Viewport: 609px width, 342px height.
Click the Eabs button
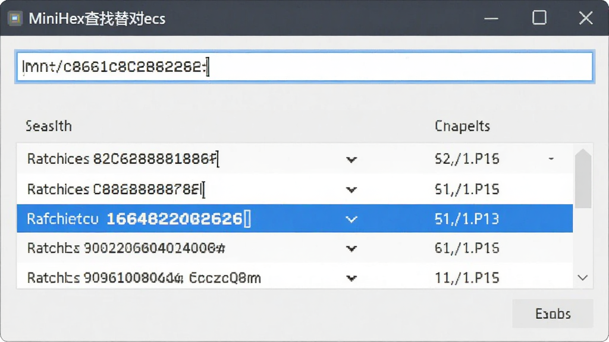click(553, 313)
